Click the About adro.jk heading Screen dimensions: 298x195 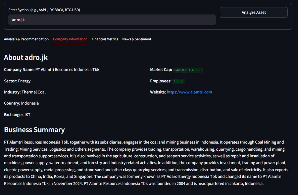coord(26,57)
